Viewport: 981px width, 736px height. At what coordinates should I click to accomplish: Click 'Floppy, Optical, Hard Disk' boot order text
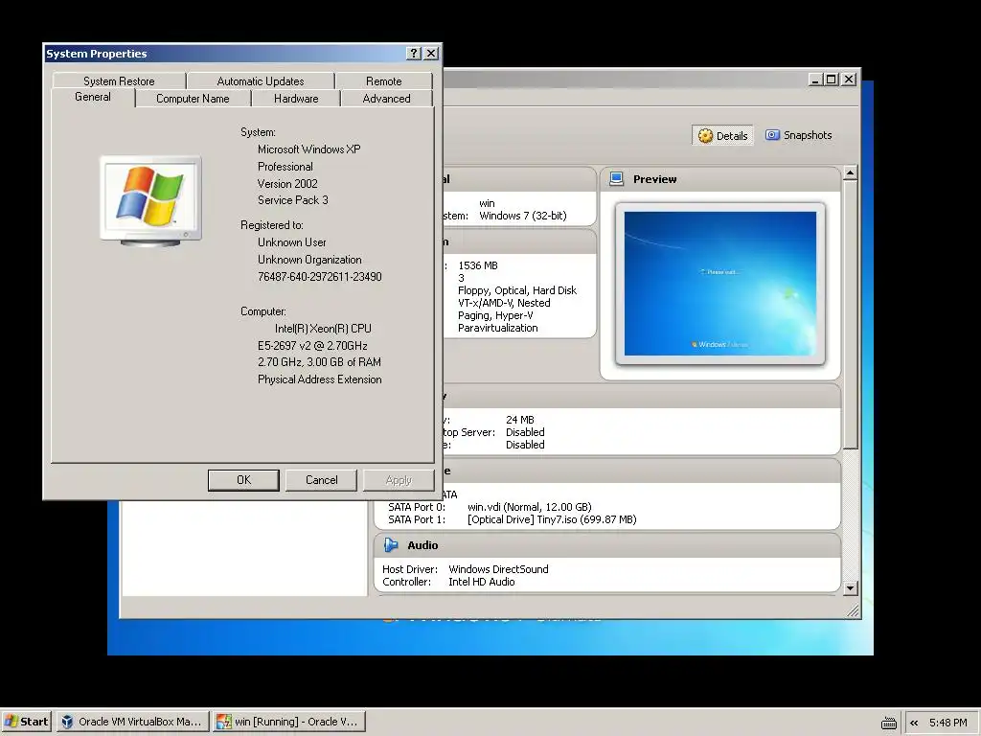pyautogui.click(x=517, y=290)
